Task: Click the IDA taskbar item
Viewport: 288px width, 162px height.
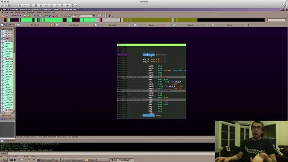Action: 121,160
